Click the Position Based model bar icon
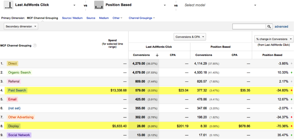 99,5
